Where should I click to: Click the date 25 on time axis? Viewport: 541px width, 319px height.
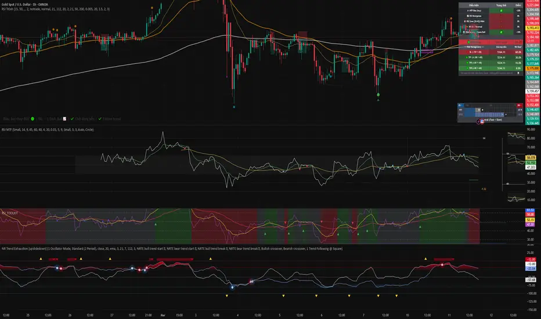pos(28,315)
